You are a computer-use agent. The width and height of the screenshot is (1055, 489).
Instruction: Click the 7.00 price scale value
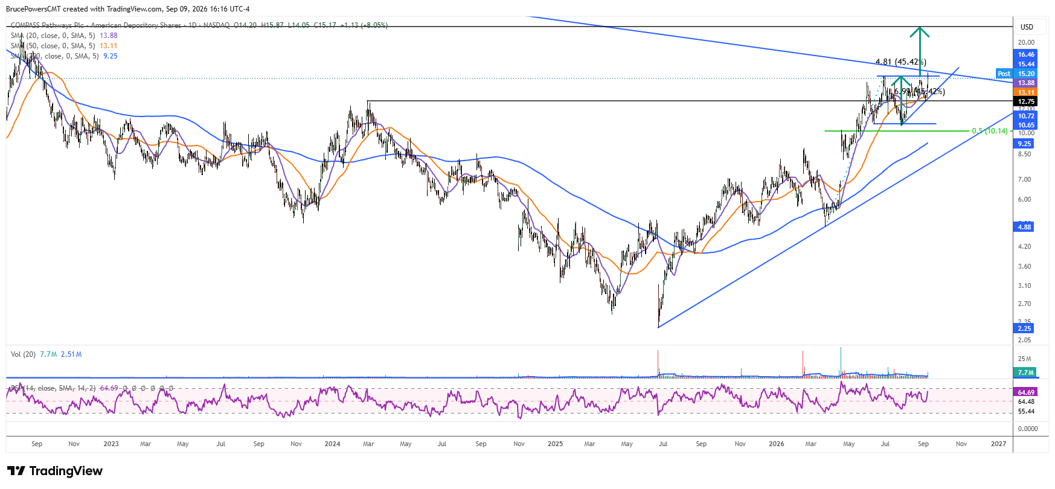[x=1024, y=179]
